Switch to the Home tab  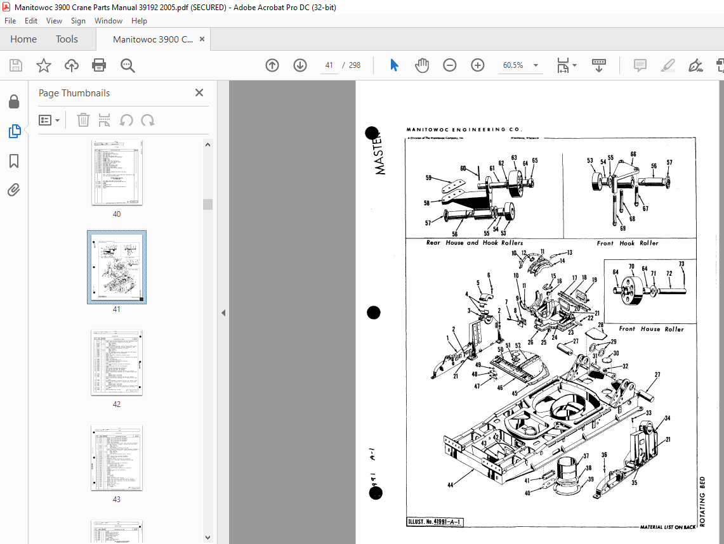click(x=23, y=39)
